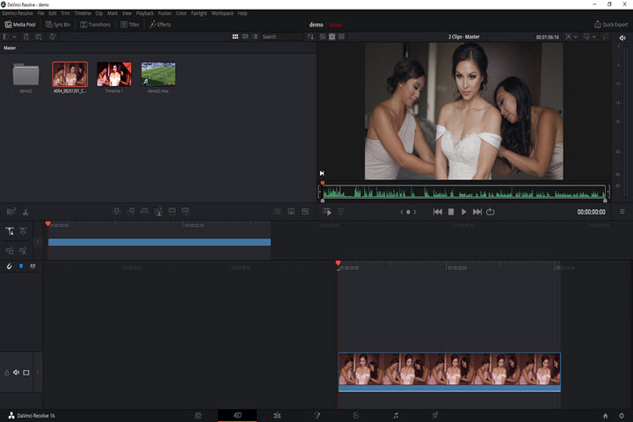Select the A054 clip thumbnail

(69, 76)
